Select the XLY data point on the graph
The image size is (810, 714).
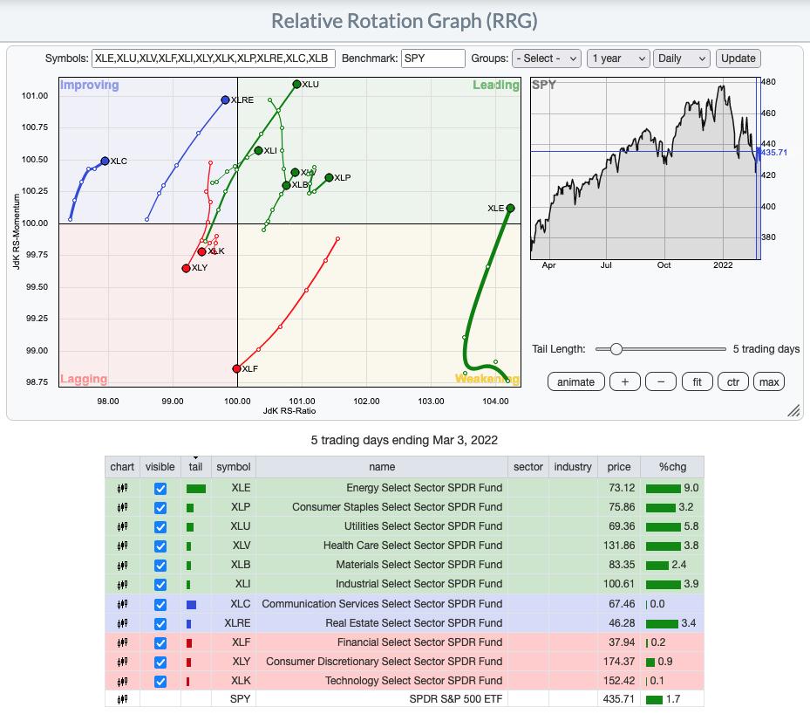coord(186,268)
